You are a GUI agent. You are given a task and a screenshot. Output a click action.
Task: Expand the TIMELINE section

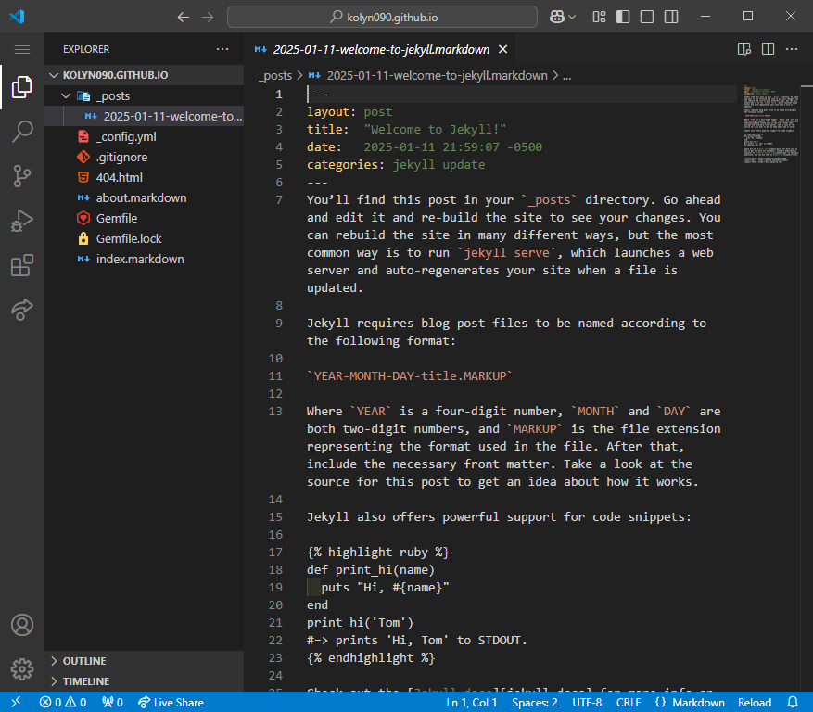tap(85, 681)
